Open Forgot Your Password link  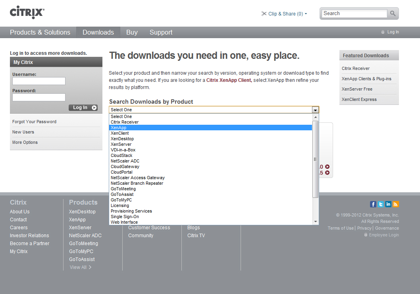34,122
